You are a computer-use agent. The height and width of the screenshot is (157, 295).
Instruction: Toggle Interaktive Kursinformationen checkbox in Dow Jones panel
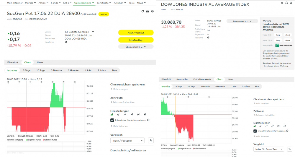pyautogui.click(x=255, y=131)
